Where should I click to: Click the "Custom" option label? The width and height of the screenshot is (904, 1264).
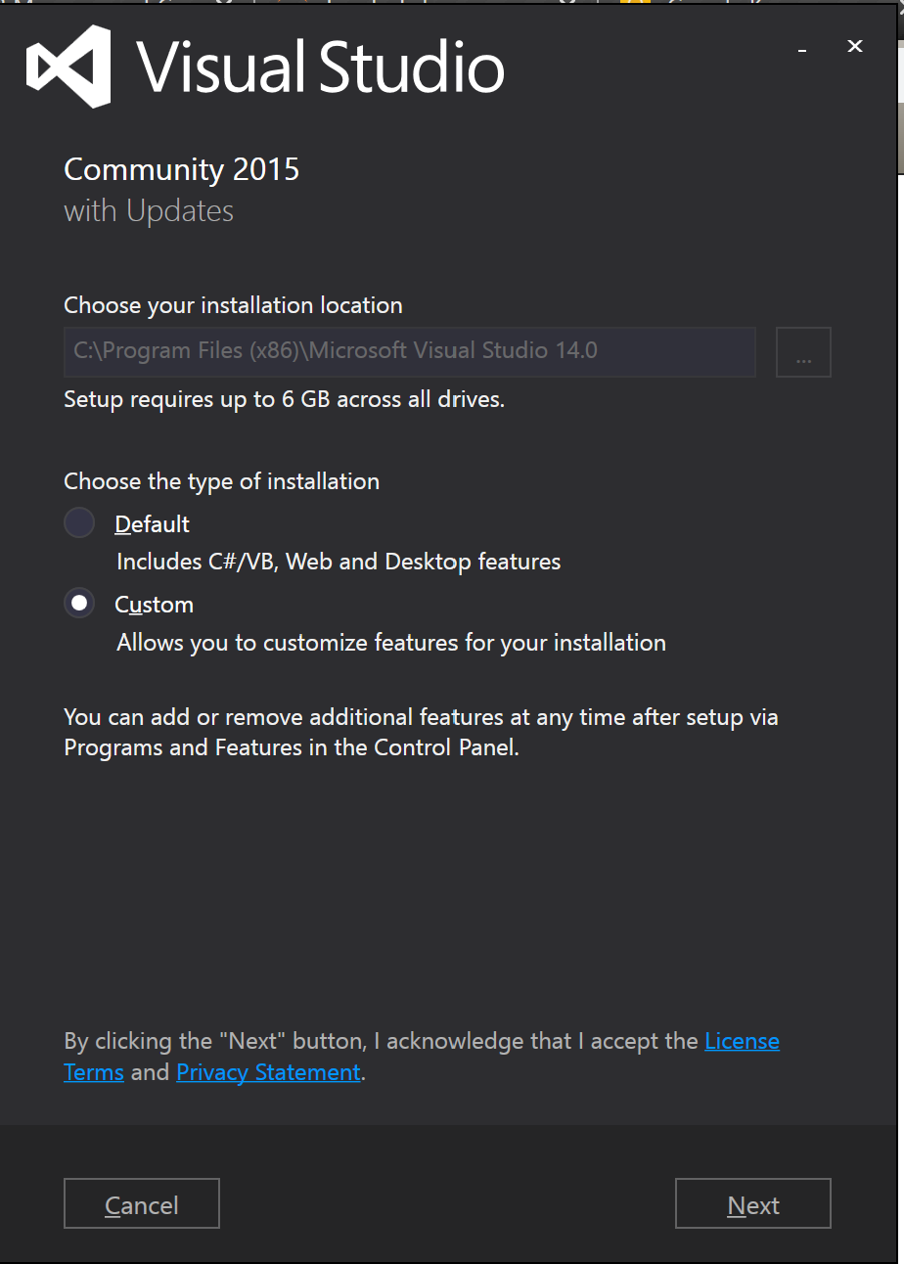(154, 605)
